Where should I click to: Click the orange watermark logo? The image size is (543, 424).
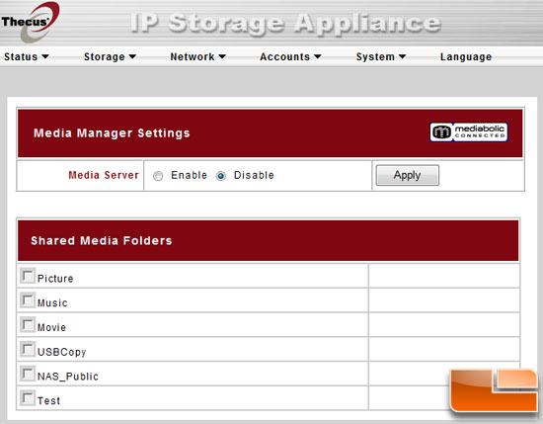pos(495,390)
